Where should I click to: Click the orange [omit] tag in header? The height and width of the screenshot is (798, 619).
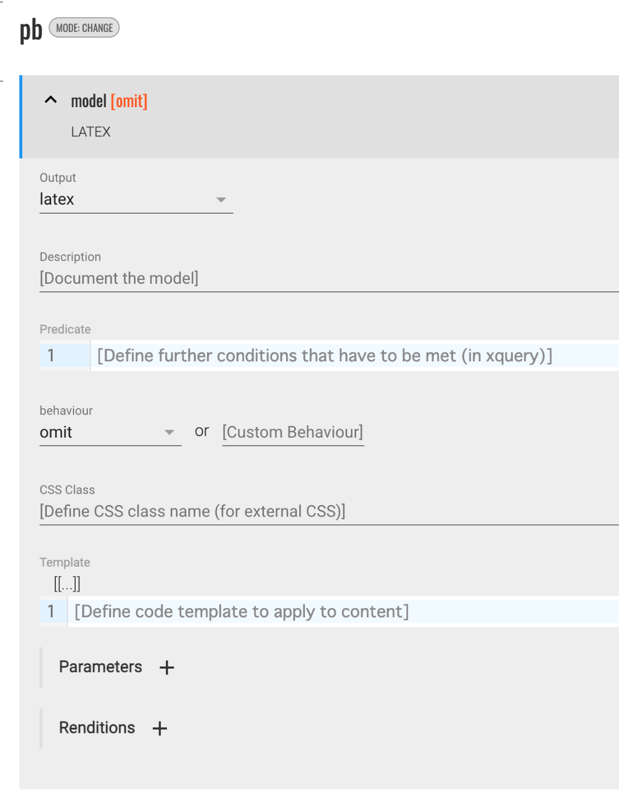129,101
